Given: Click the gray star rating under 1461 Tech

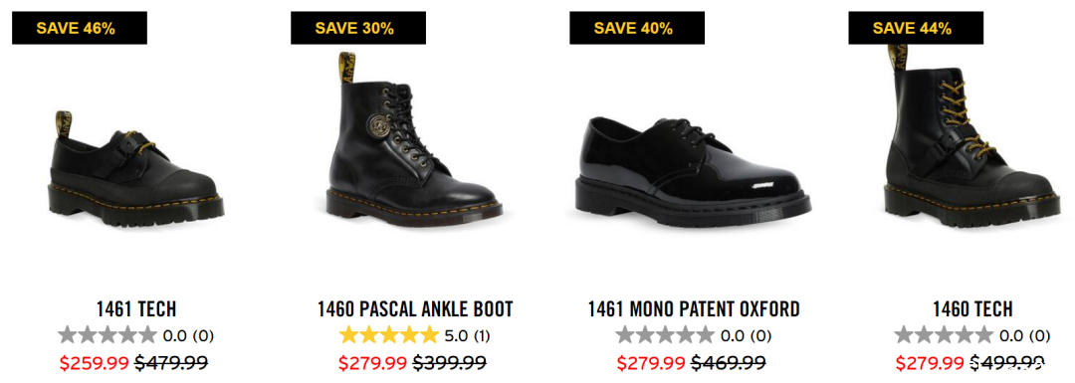Looking at the screenshot, I should [x=107, y=335].
